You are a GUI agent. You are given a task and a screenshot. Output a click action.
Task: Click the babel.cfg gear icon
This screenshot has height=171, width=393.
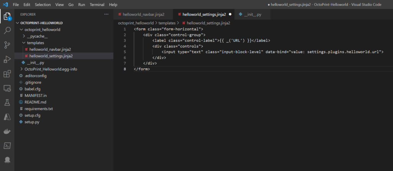click(21, 89)
